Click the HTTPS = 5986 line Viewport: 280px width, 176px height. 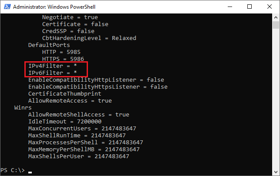tap(63, 59)
